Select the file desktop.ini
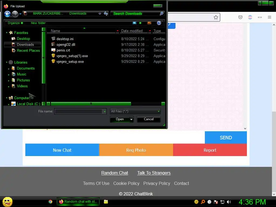Viewport: 276px width, 207px height. [x=65, y=39]
